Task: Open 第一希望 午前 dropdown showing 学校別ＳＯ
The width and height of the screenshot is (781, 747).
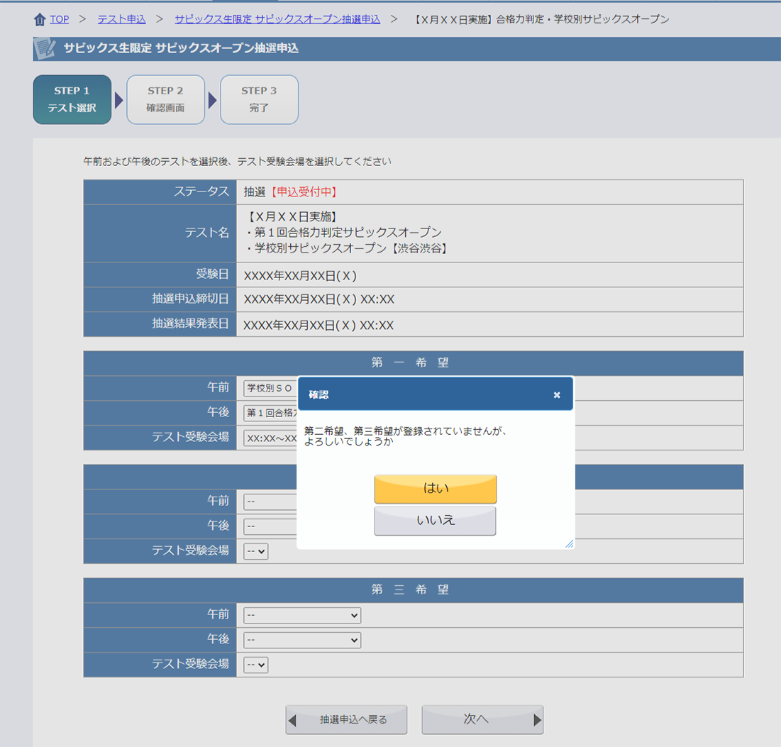Action: [270, 388]
